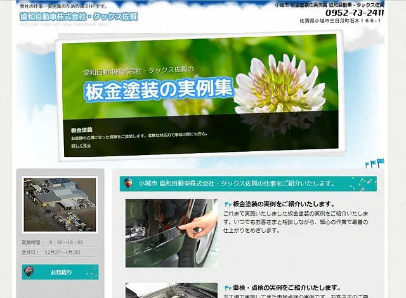Click 弊社の仕事・実例集のための第2HPです text

coord(64,6)
